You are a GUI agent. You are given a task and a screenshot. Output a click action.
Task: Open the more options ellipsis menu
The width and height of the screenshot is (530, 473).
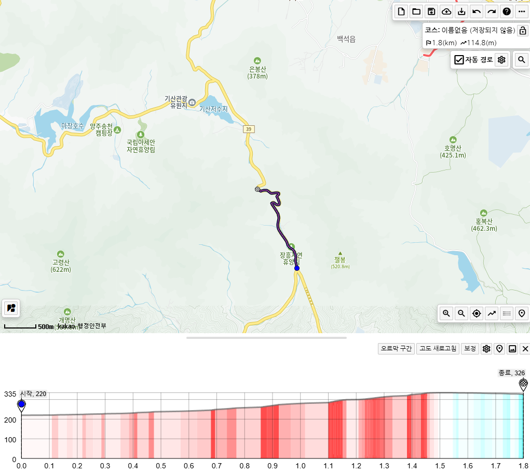(522, 11)
